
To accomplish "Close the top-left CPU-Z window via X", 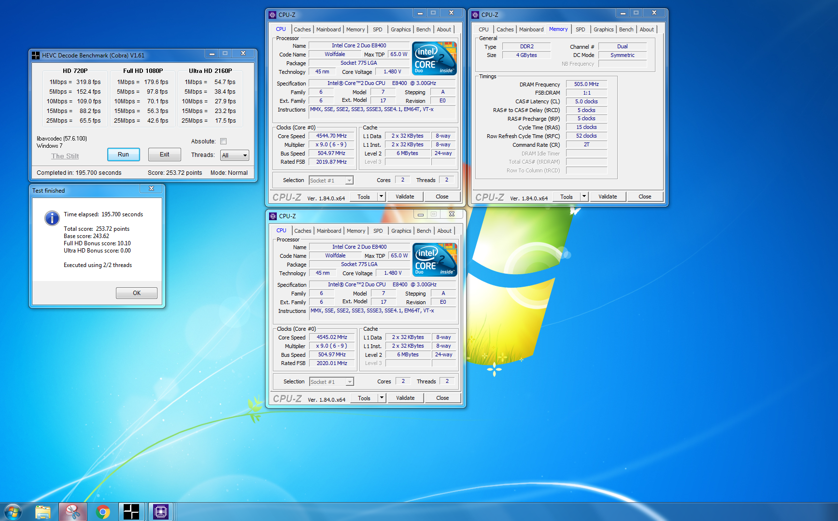I will pyautogui.click(x=451, y=13).
